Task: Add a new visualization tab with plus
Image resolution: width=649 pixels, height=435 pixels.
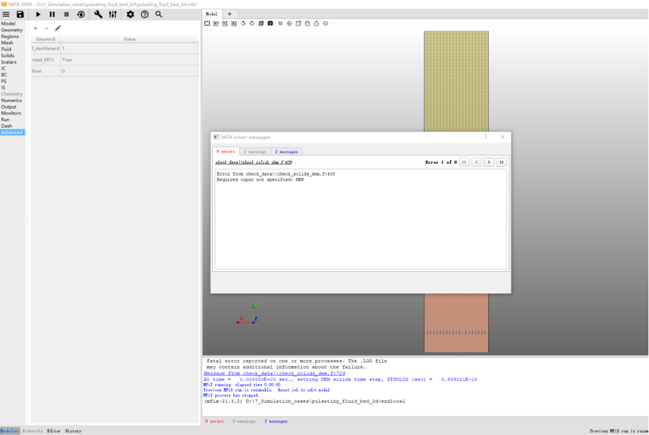Action: (230, 14)
